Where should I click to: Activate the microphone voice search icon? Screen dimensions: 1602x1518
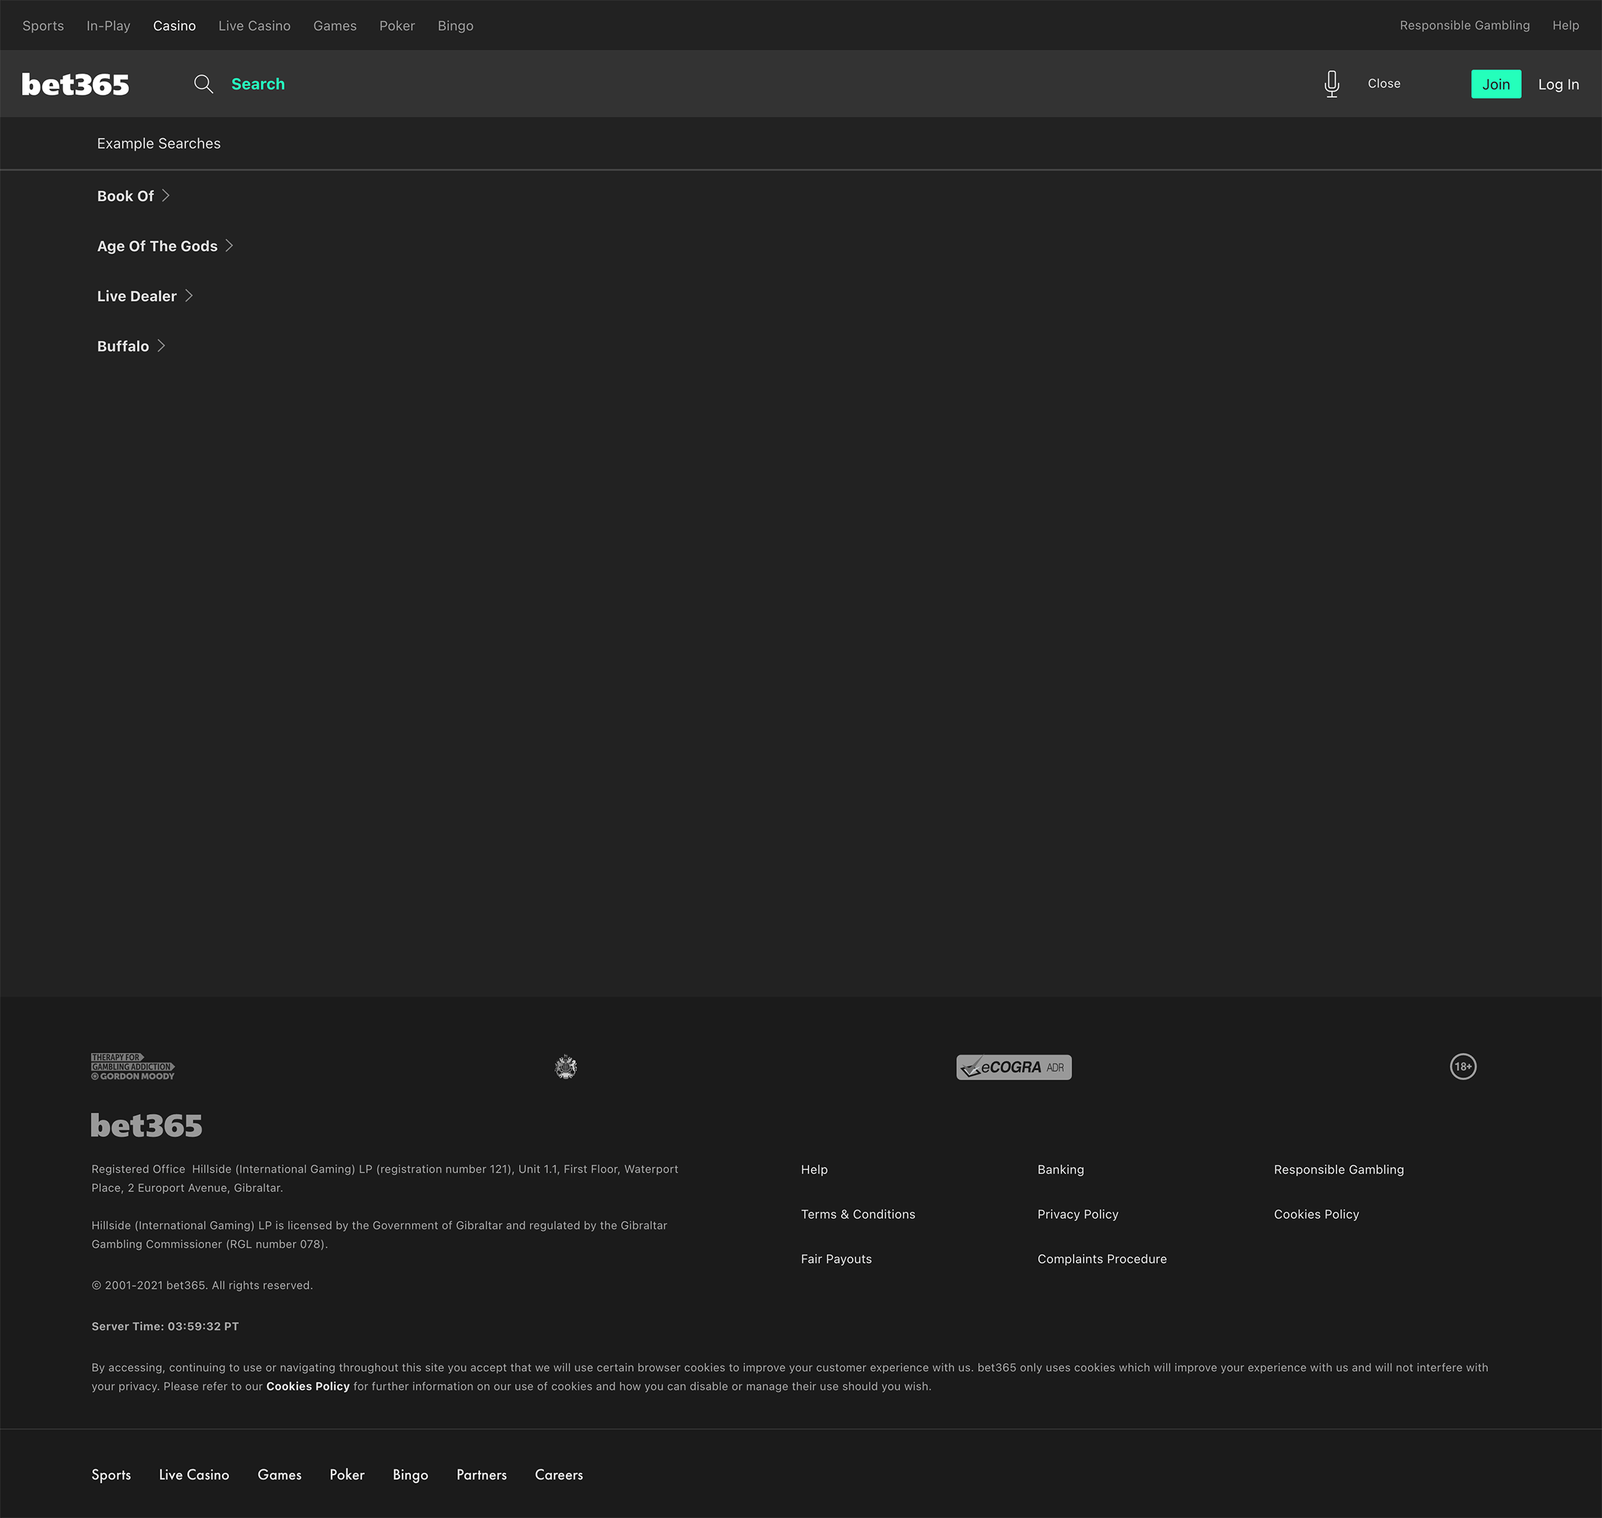(1331, 84)
